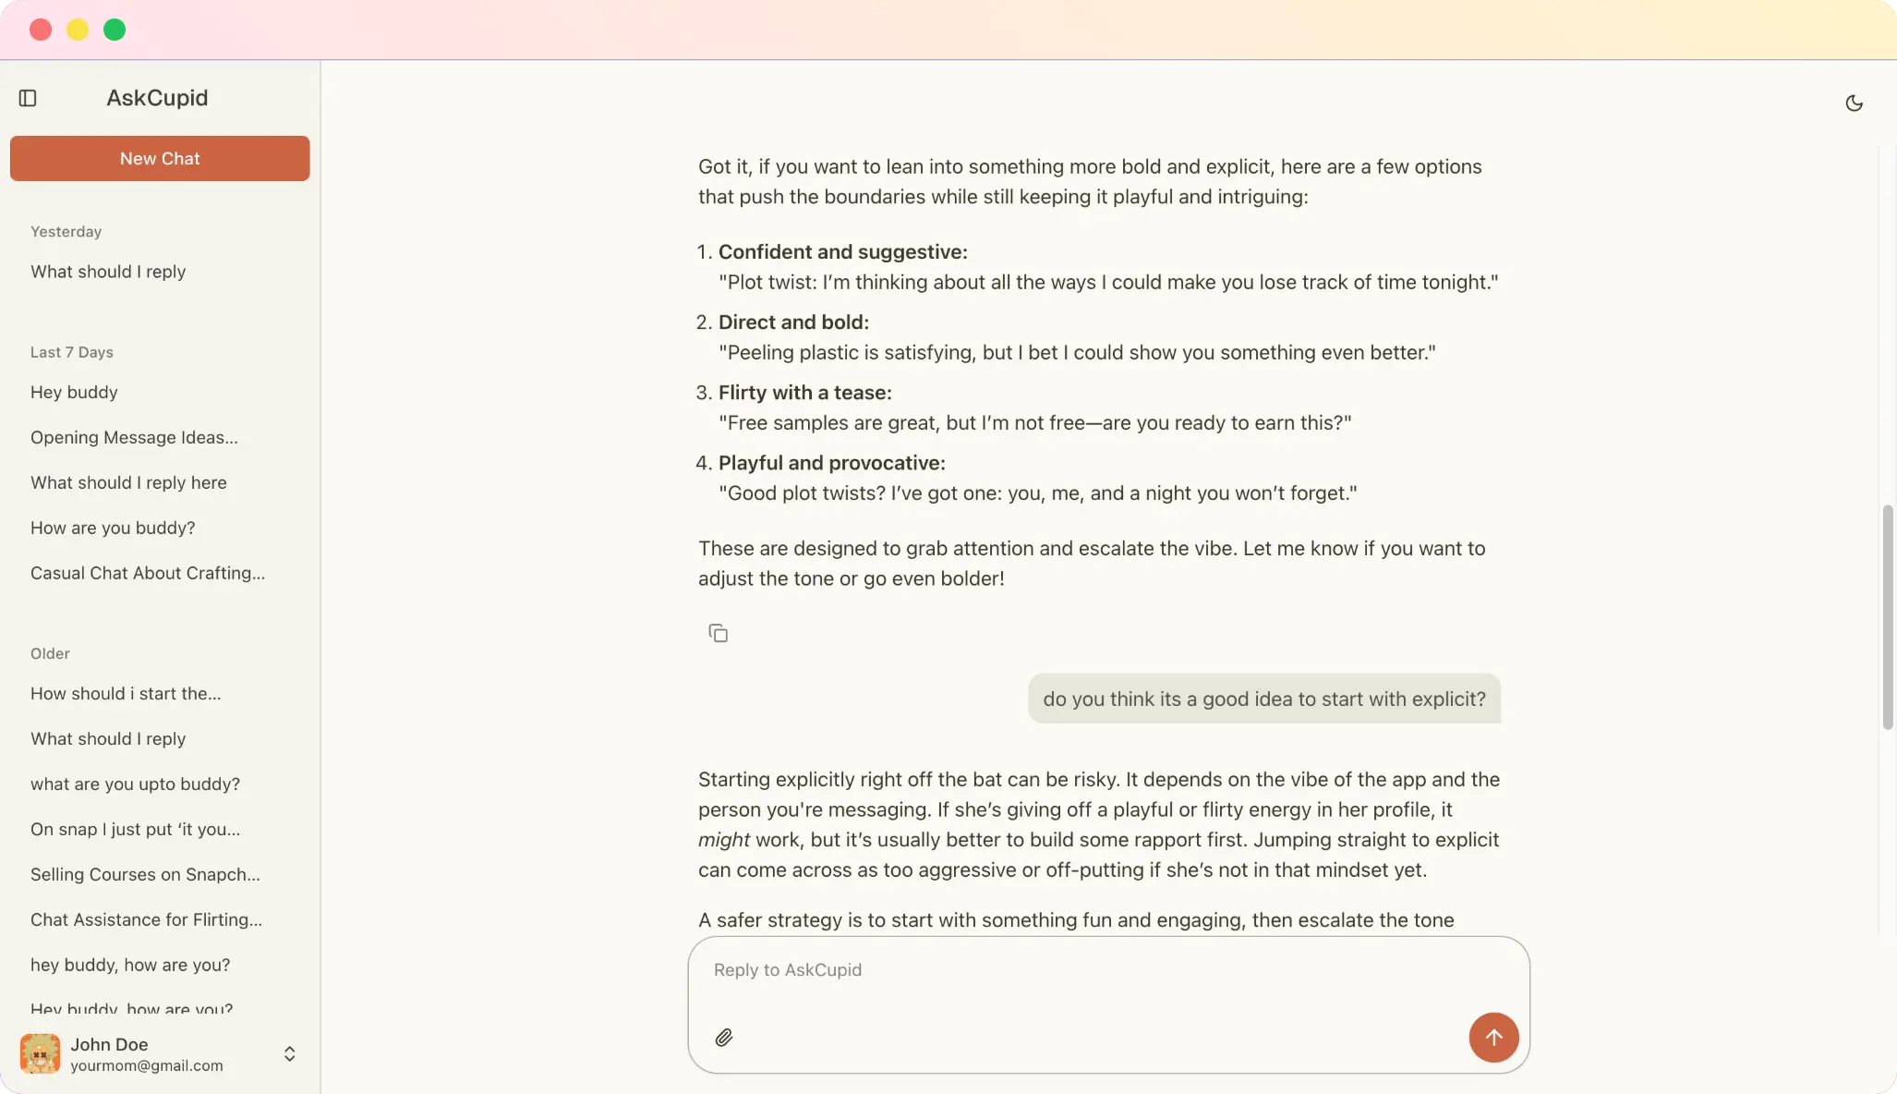
Task: Open John Doe's profile avatar
Action: point(40,1053)
